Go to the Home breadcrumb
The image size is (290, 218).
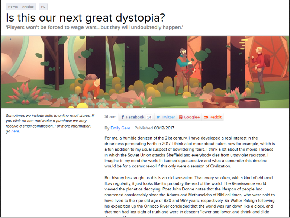click(x=13, y=6)
